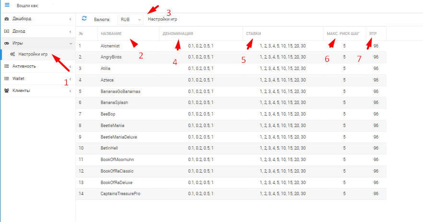Click CaptainsTreasurePro bets value cell
Screen dimensions: 423x222
tap(283, 194)
